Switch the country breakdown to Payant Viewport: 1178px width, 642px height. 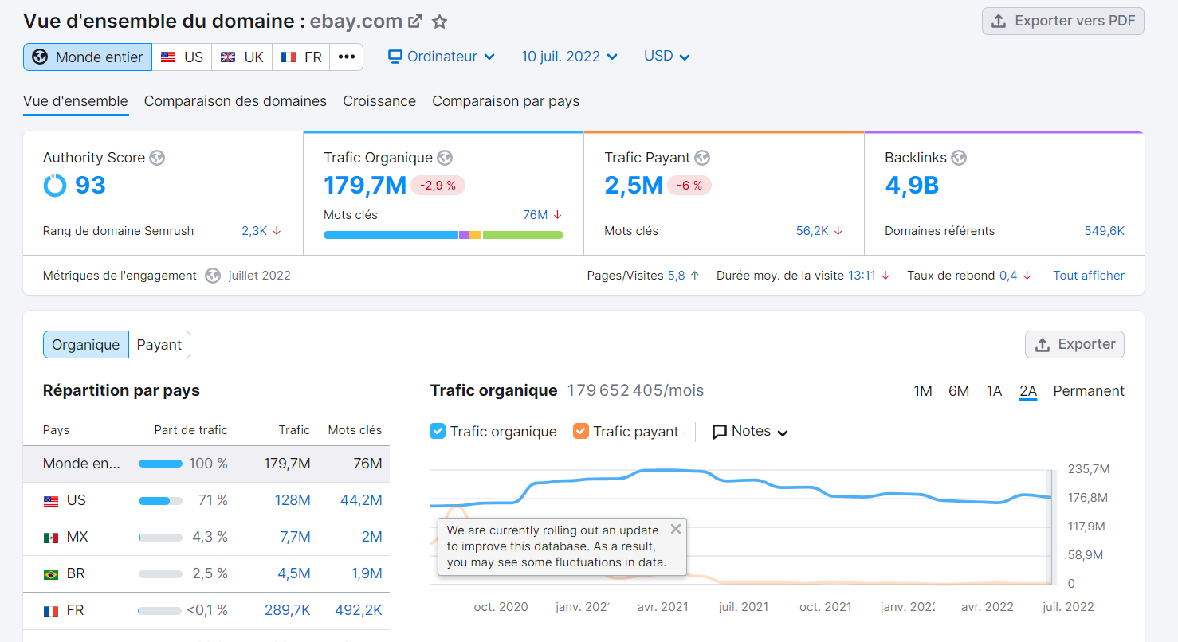point(159,344)
